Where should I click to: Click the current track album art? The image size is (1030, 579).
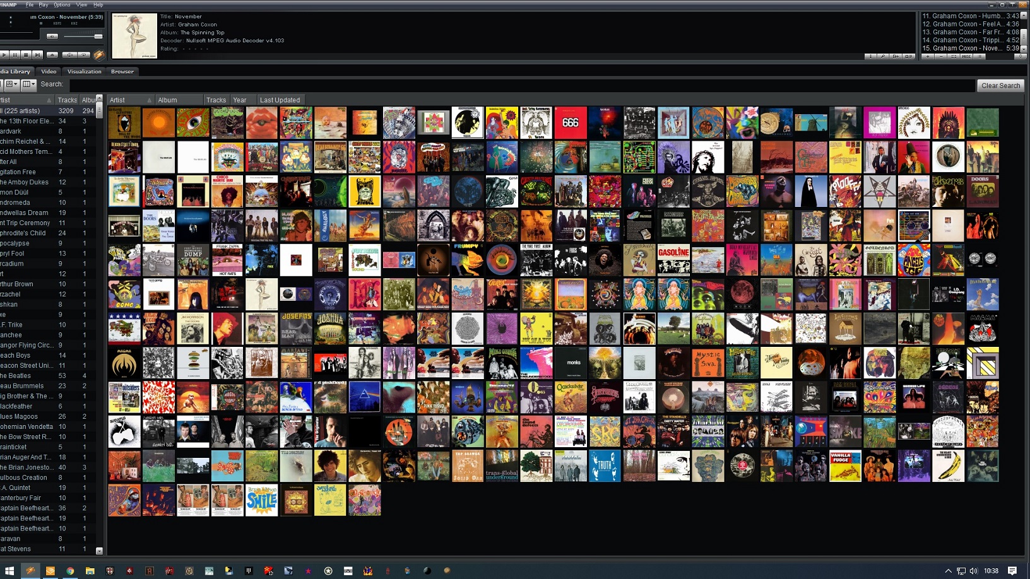[134, 36]
